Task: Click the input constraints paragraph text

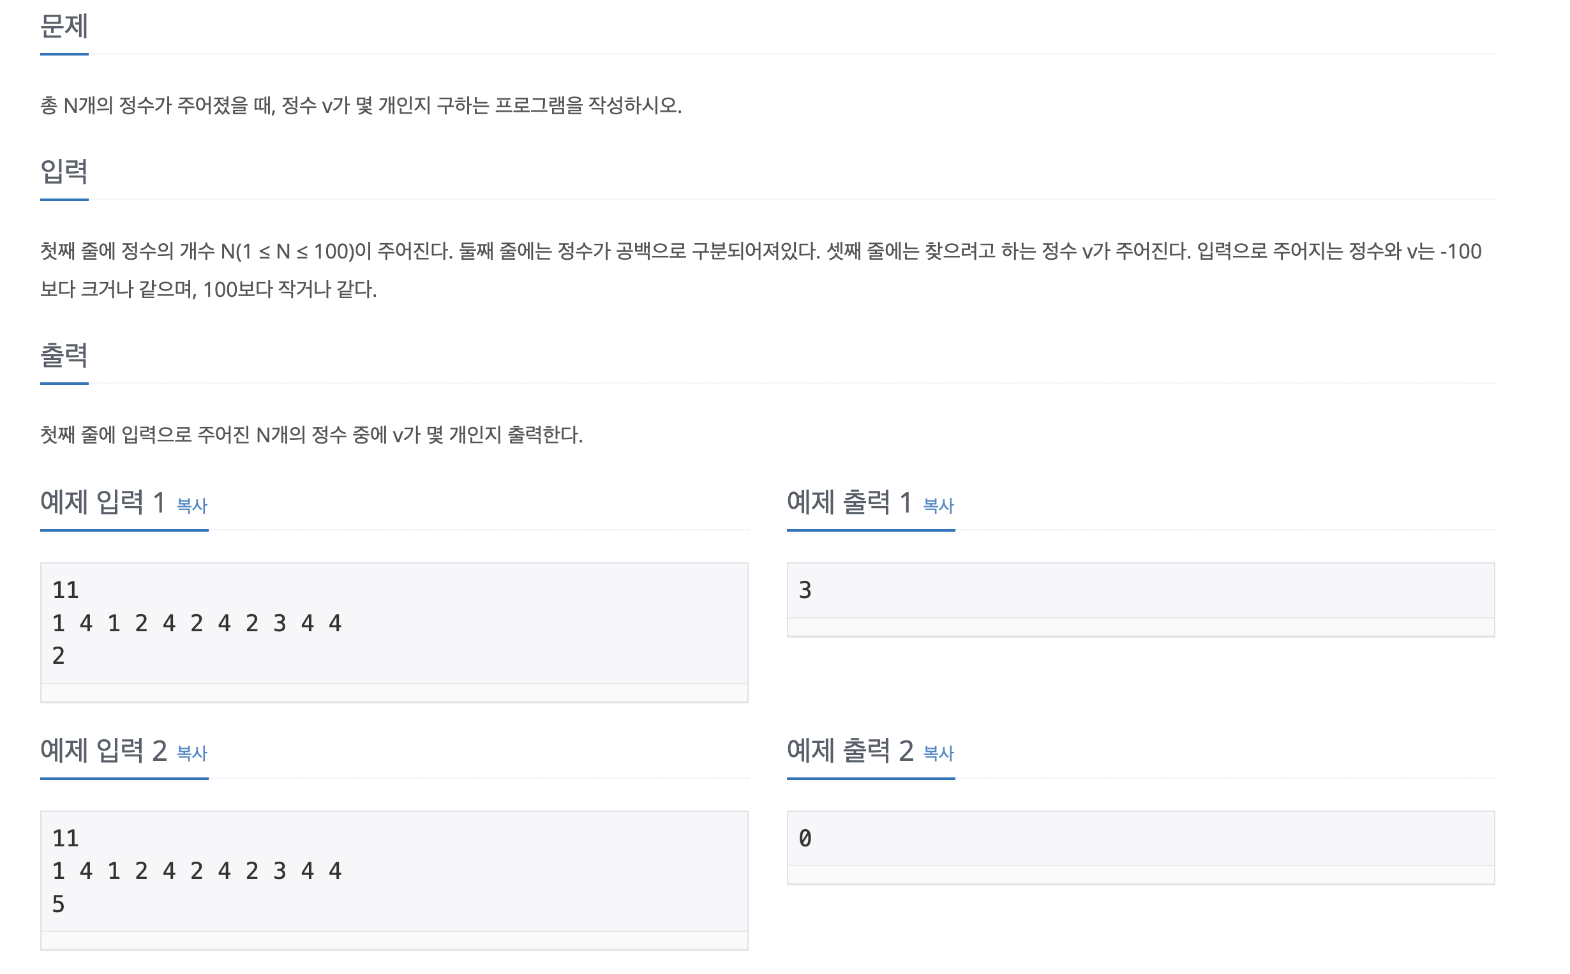Action: (x=761, y=271)
